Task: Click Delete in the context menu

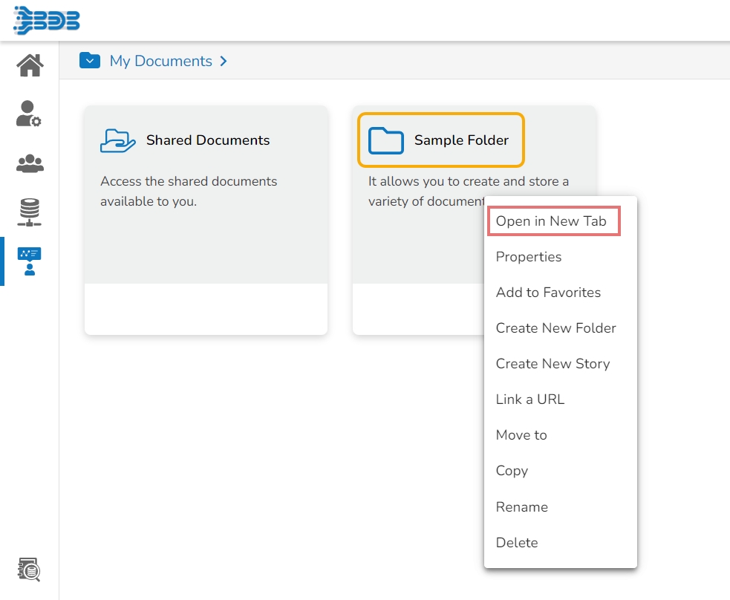Action: coord(517,543)
